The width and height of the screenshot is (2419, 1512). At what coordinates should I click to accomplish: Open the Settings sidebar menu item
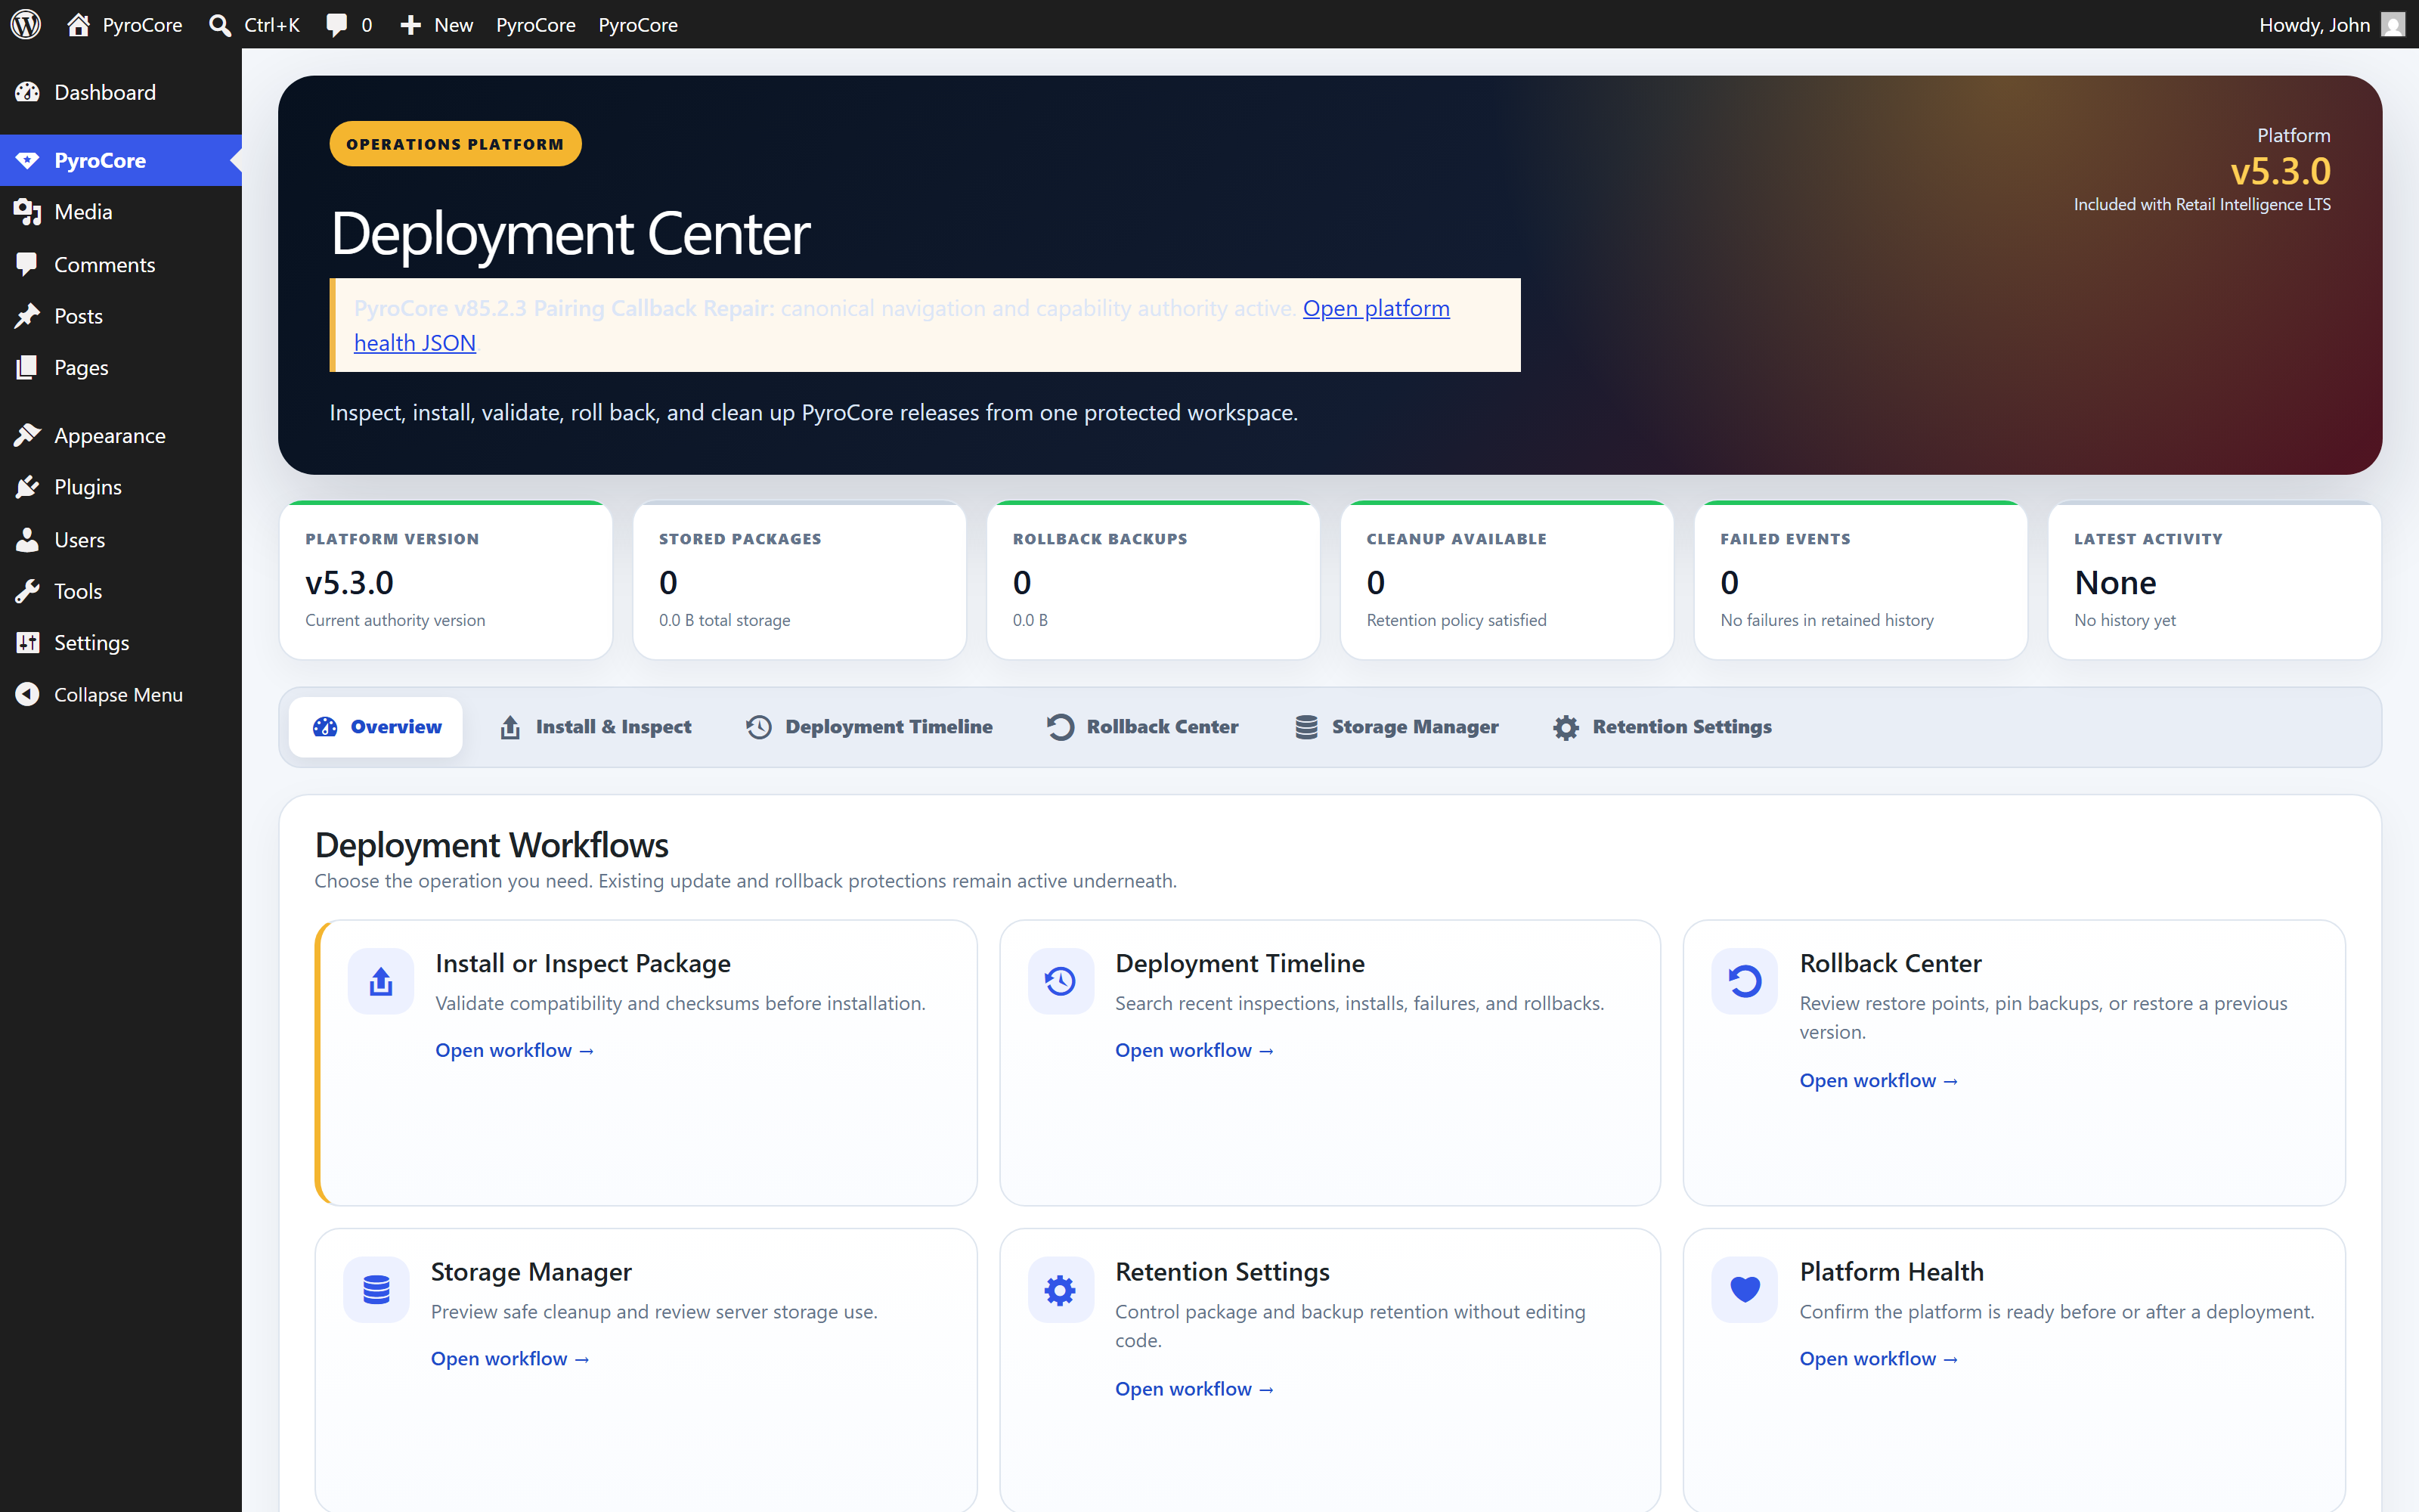click(121, 642)
